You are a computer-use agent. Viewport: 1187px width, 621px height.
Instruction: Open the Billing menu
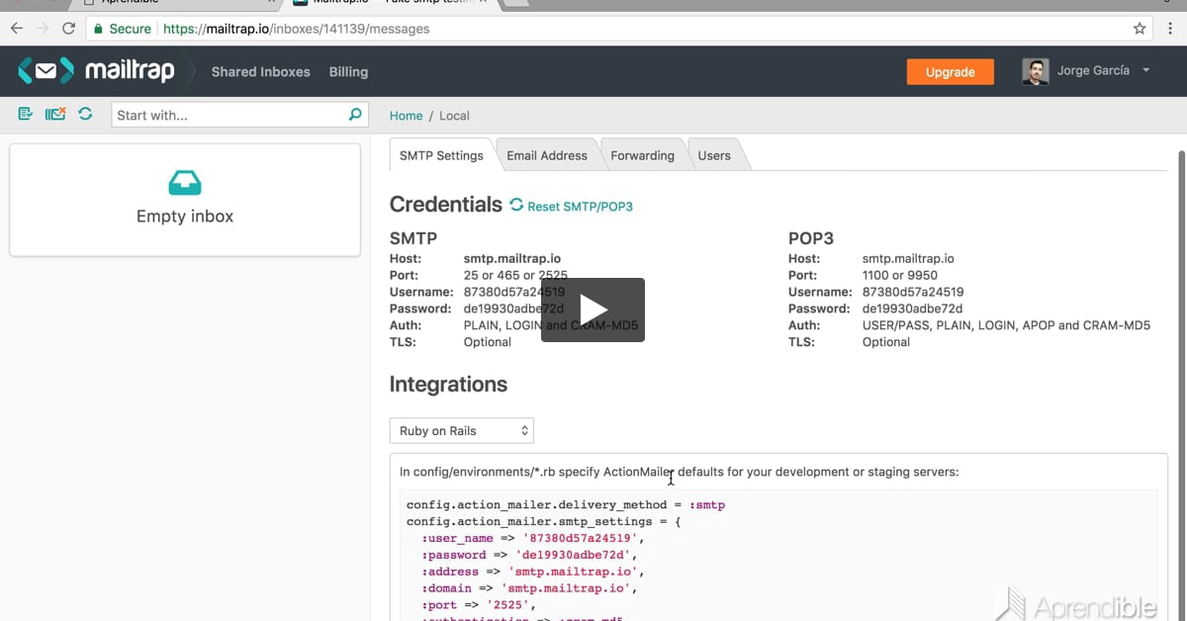[348, 72]
